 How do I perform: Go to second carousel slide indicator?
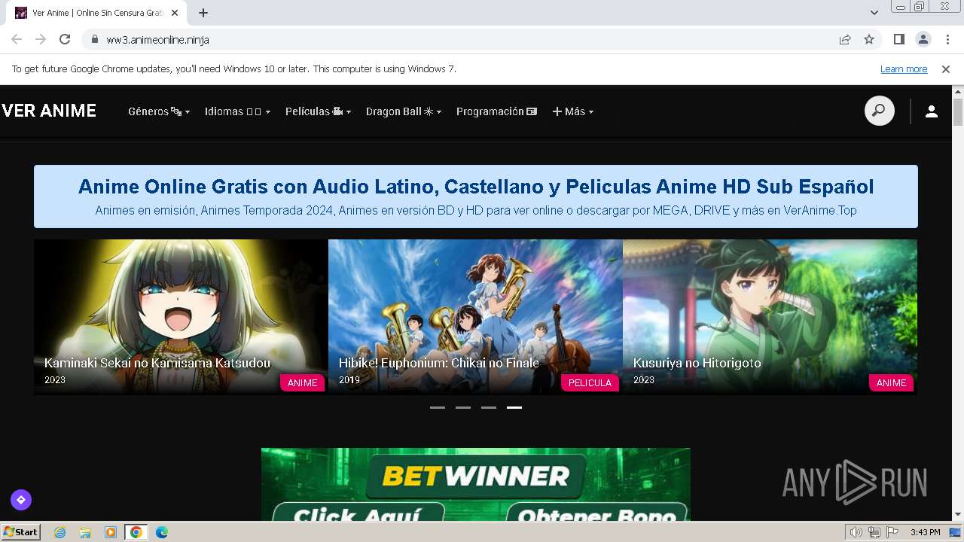pos(463,407)
